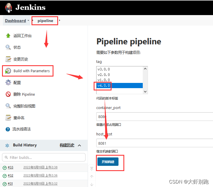Collapse the Build History panel chevron
Image resolution: width=213 pixels, height=187 pixels.
point(79,145)
